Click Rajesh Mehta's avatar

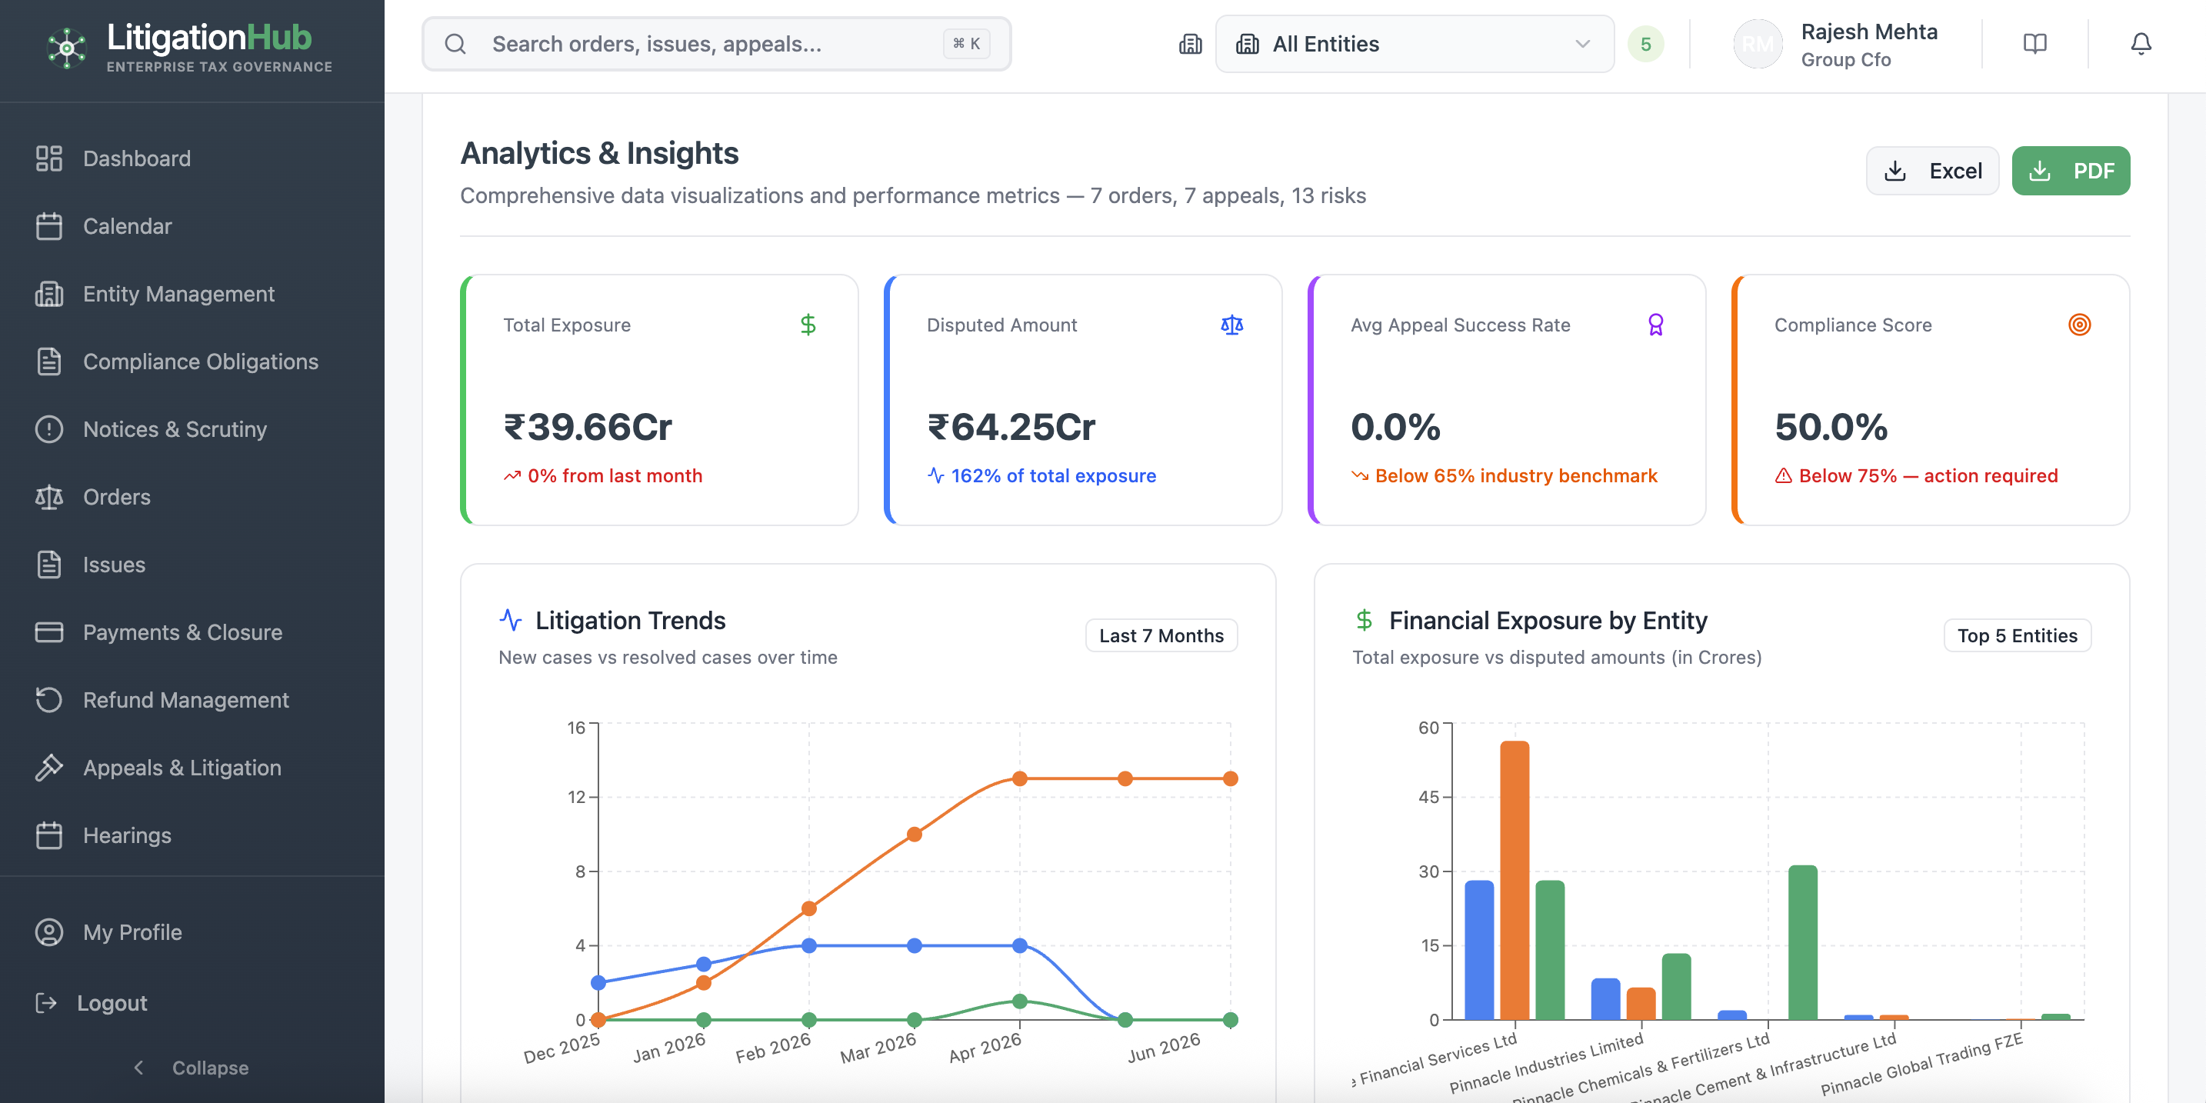click(1758, 45)
